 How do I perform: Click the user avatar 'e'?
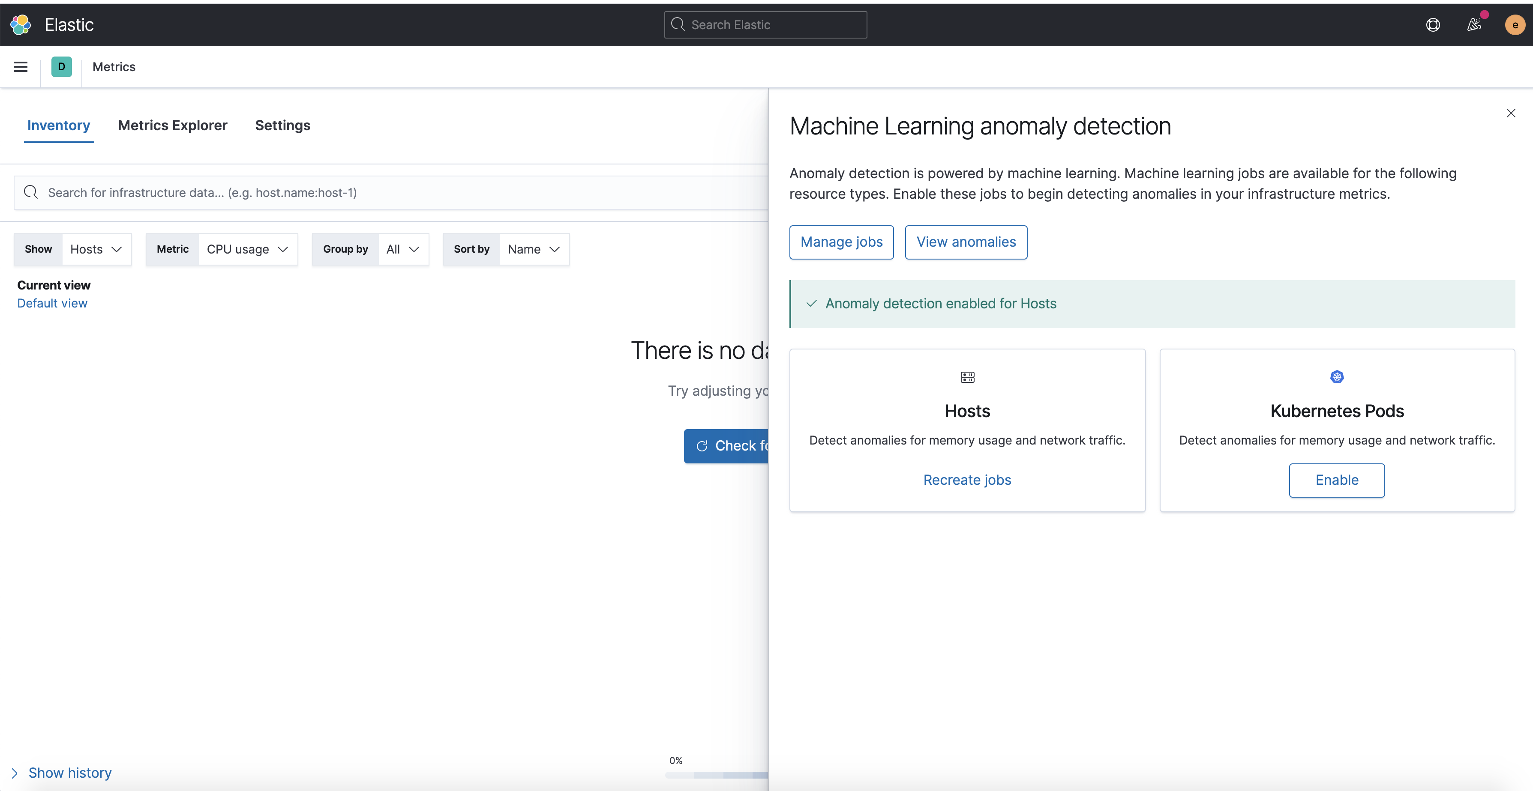coord(1515,25)
